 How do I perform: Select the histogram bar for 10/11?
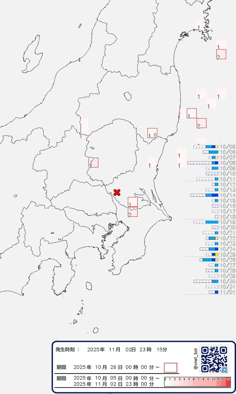click(x=207, y=179)
